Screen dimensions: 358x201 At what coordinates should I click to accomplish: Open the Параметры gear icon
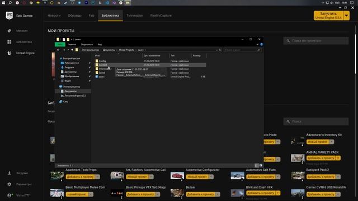point(9,184)
